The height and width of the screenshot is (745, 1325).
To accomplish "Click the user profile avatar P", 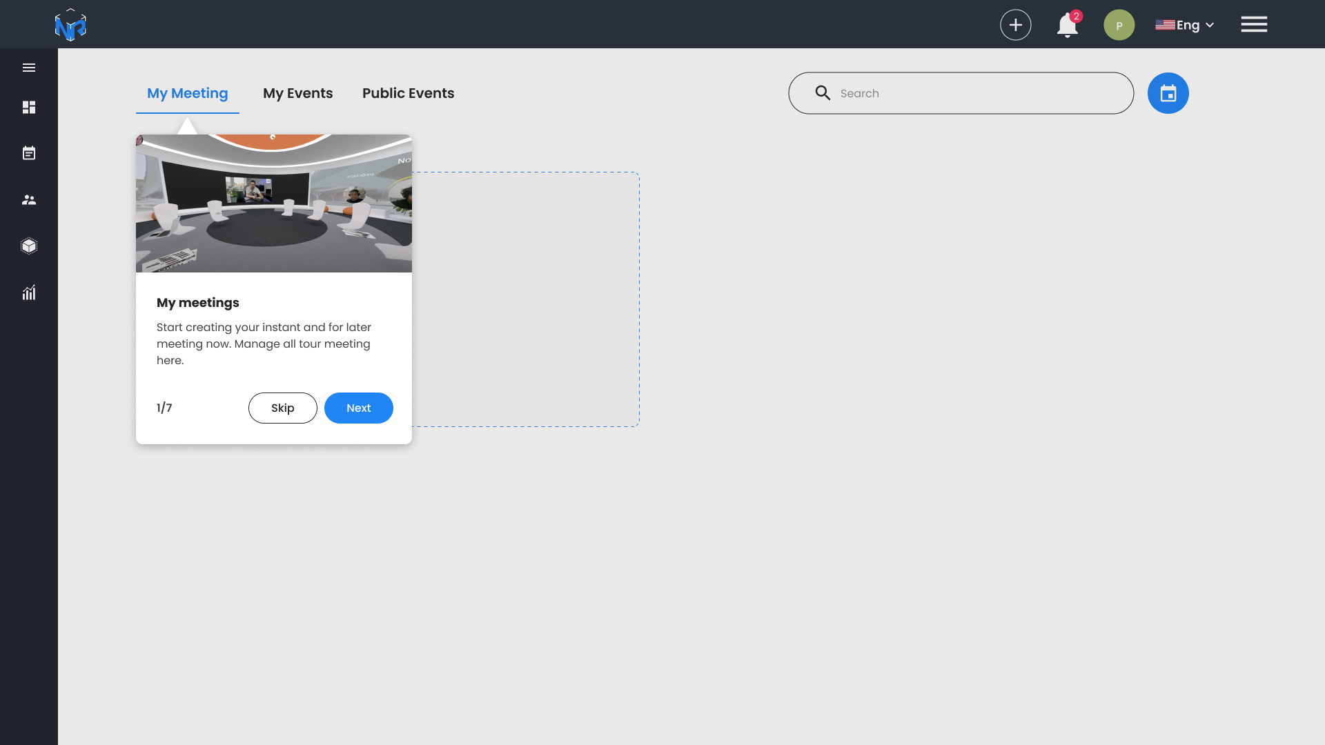I will pos(1119,25).
